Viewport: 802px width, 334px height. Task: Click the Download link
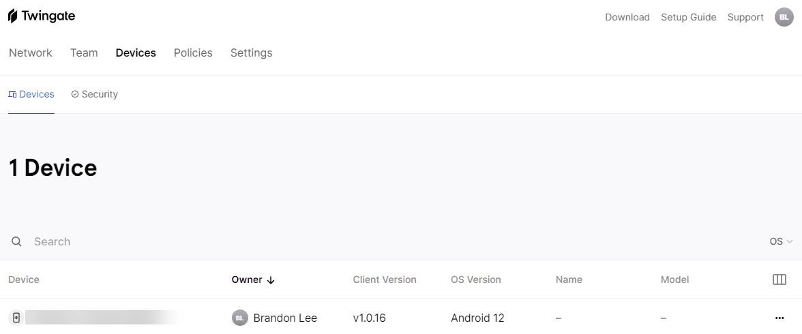point(627,17)
